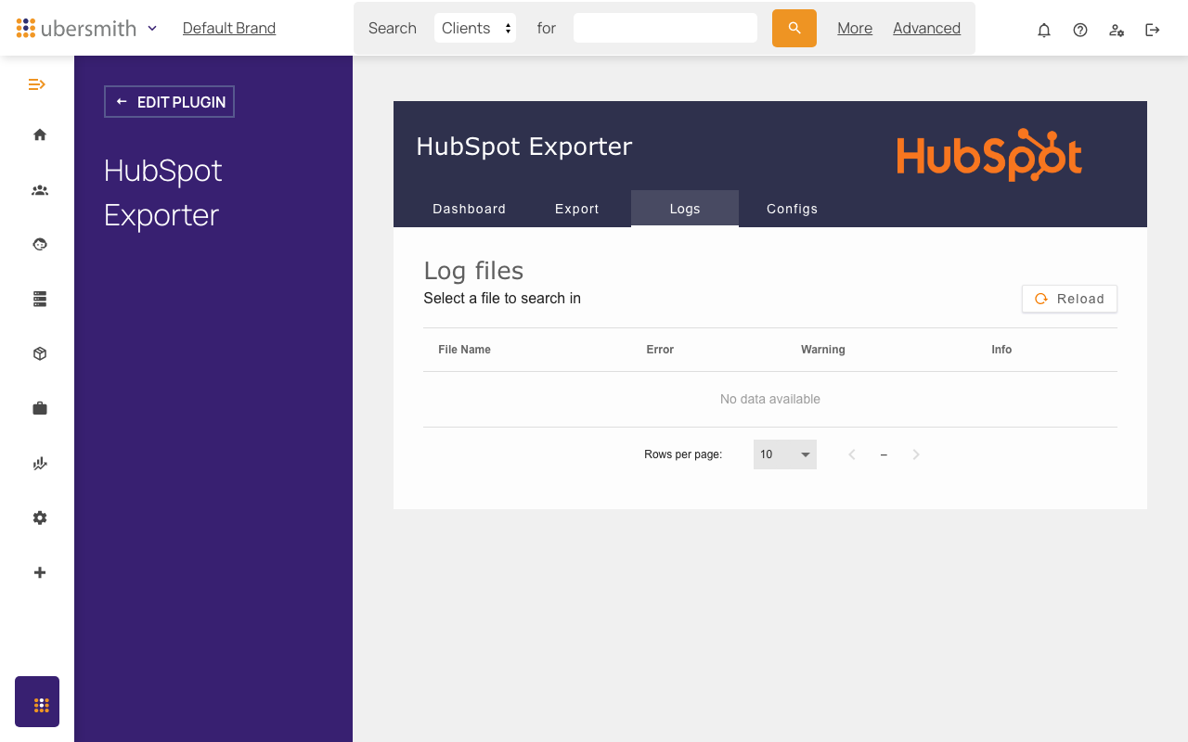Go to next page arrow

pos(916,454)
